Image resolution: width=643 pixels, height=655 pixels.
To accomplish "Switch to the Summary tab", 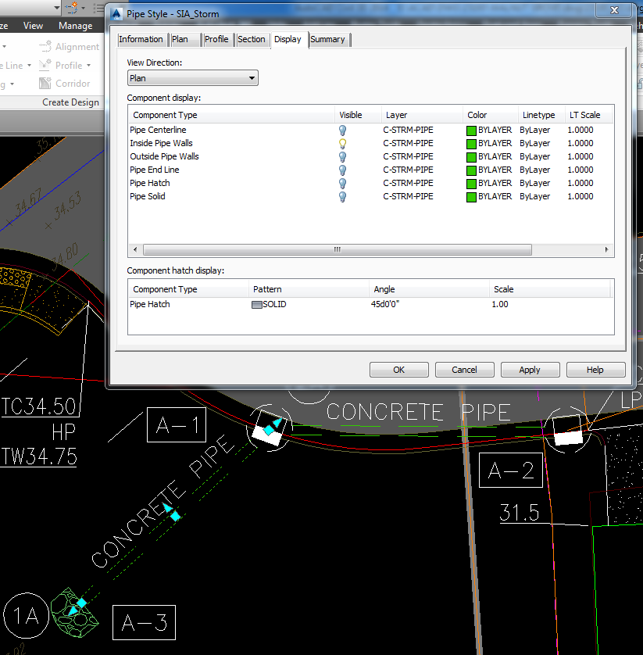I will pos(328,39).
